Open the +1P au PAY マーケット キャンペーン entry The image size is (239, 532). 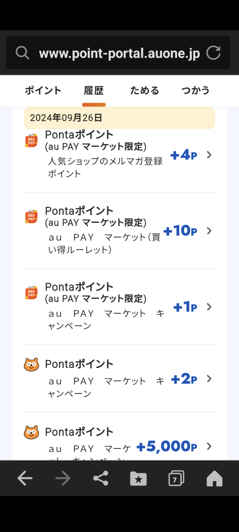pos(119,307)
